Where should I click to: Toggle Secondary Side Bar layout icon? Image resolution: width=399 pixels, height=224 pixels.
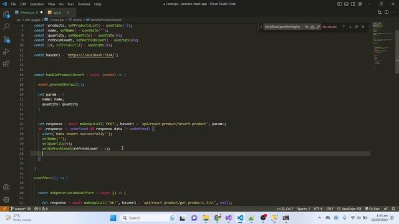(x=353, y=4)
